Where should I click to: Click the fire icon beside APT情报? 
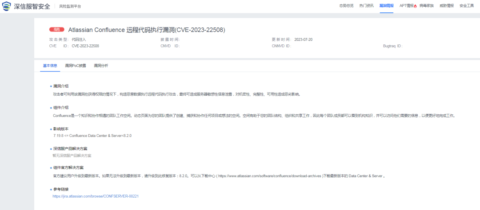click(415, 6)
